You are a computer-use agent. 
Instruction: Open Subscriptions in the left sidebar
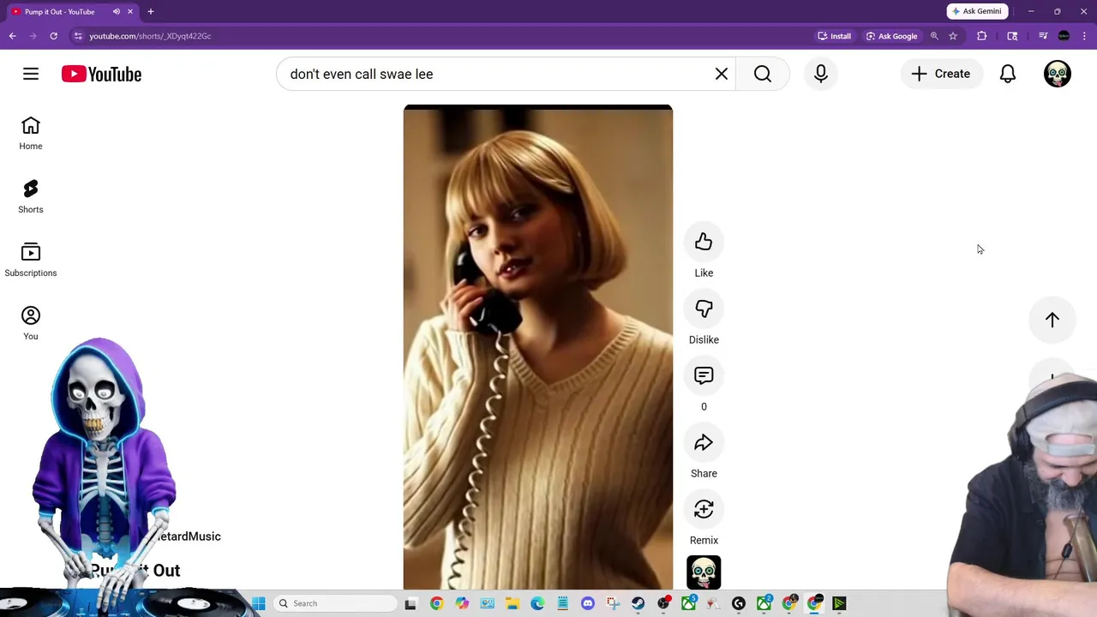pyautogui.click(x=31, y=261)
